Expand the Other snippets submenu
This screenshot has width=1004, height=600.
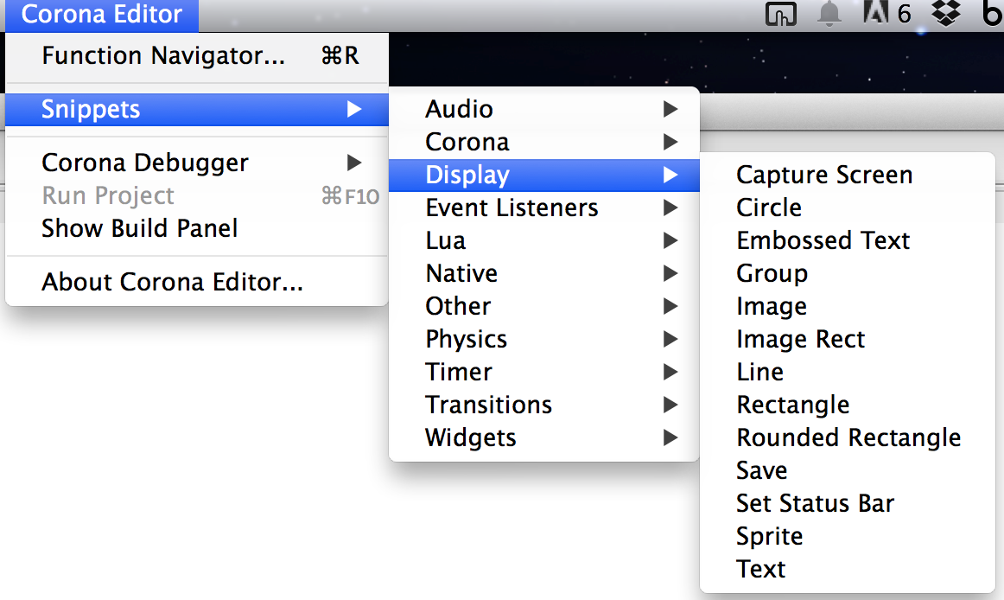click(544, 306)
